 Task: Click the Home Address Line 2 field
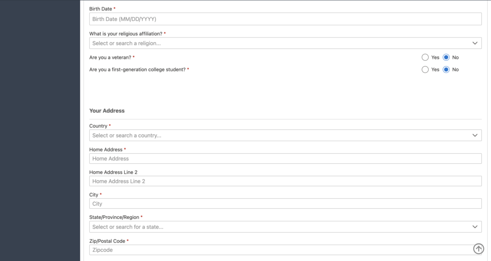[285, 181]
